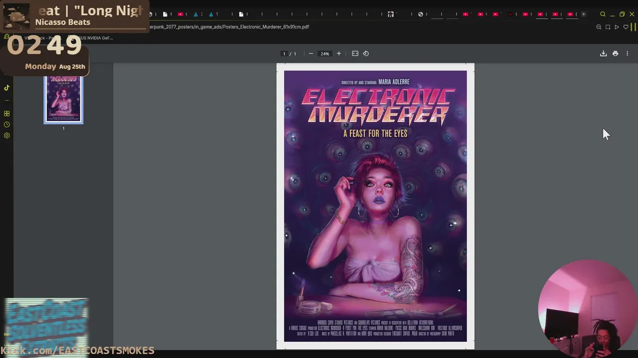This screenshot has height=358, width=638.
Task: Take a snapshot using address bar icon
Action: click(x=608, y=27)
